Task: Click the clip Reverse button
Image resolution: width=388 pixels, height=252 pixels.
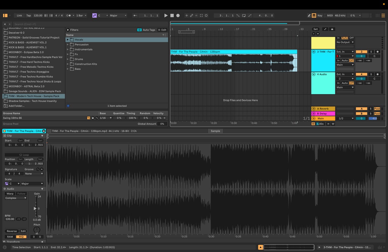Action: (12, 231)
